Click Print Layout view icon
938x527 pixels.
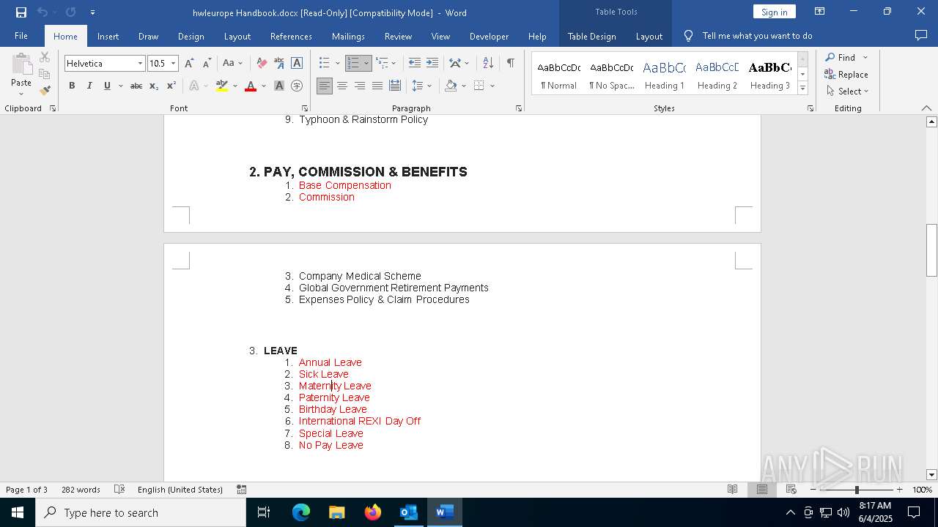[762, 490]
